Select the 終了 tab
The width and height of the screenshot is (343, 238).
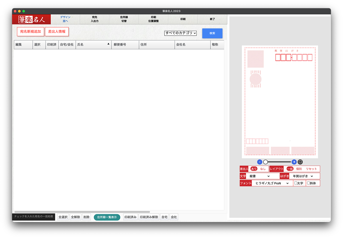coord(212,19)
